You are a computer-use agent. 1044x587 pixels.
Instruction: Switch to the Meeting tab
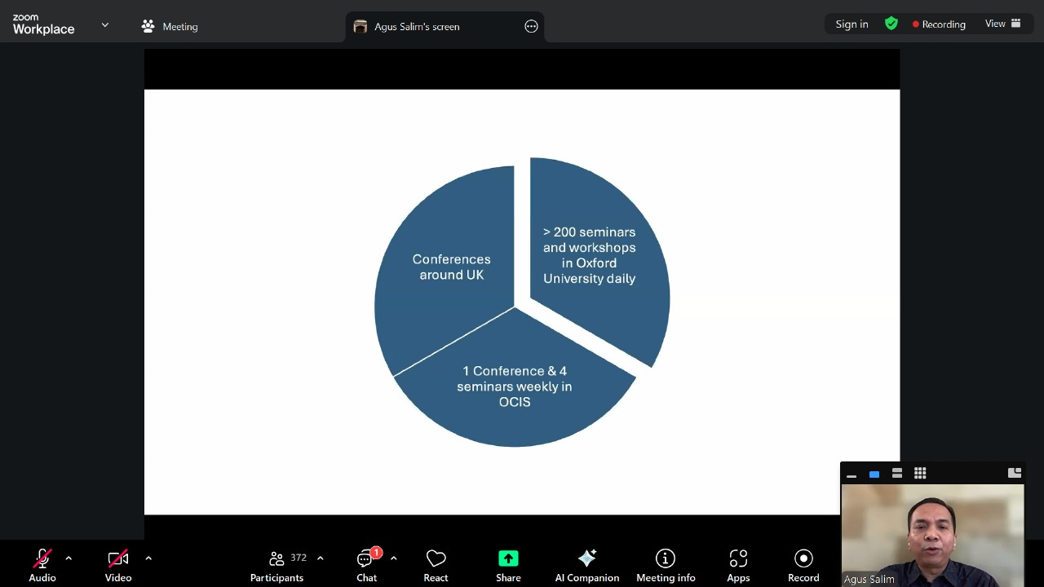170,26
